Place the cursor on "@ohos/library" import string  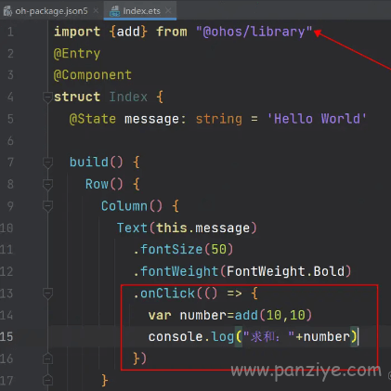pyautogui.click(x=254, y=32)
